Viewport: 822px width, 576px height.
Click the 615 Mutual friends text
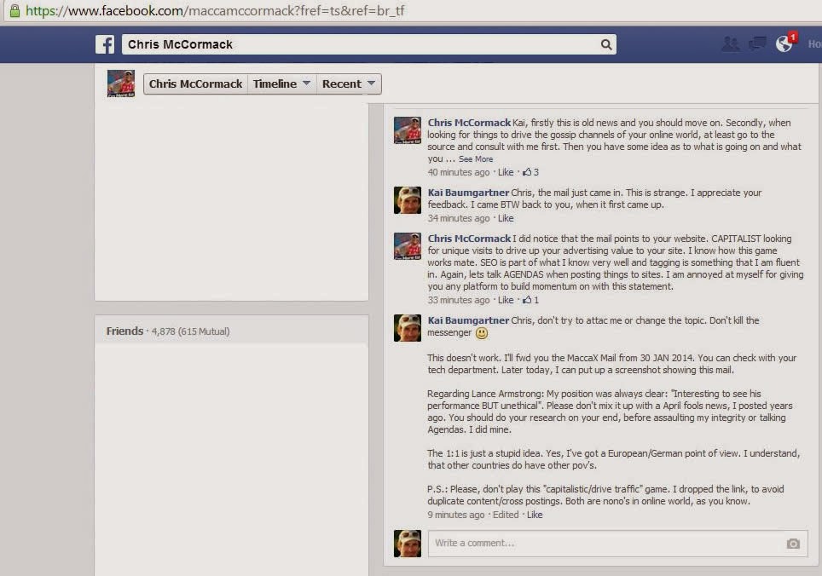point(204,331)
